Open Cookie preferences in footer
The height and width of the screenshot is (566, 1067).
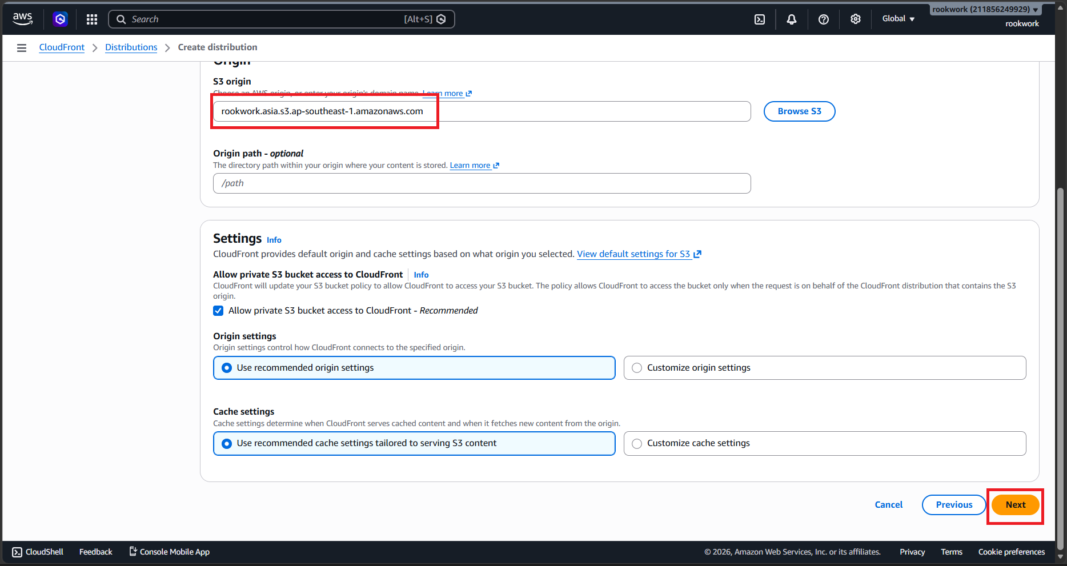click(1012, 552)
